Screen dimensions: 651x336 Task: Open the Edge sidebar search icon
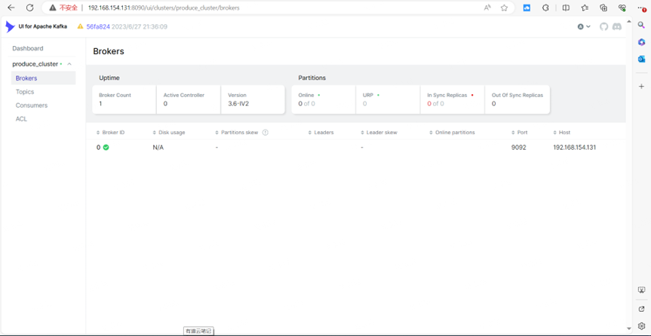coord(641,26)
